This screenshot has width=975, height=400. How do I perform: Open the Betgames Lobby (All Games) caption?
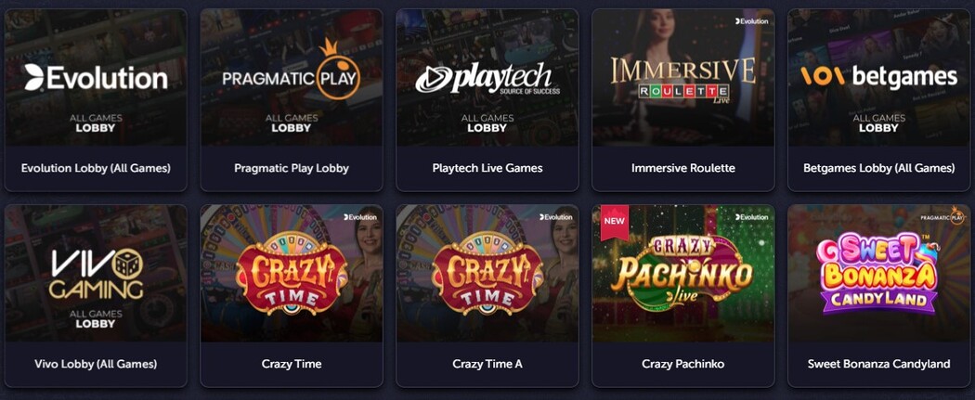tap(879, 168)
